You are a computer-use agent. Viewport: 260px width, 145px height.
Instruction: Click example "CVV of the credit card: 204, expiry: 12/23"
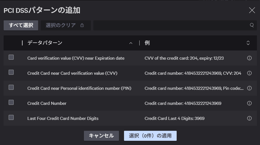point(184,58)
